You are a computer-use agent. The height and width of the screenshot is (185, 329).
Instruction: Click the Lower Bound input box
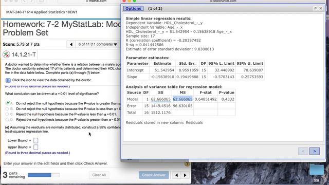pos(35,140)
